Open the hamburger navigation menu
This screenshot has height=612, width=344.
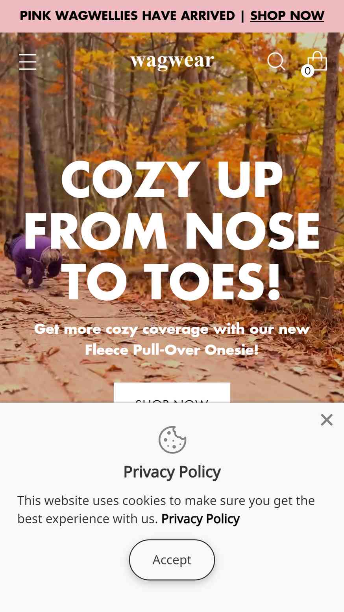(x=28, y=62)
